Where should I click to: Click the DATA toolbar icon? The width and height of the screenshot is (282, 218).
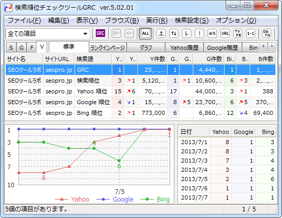(267, 33)
